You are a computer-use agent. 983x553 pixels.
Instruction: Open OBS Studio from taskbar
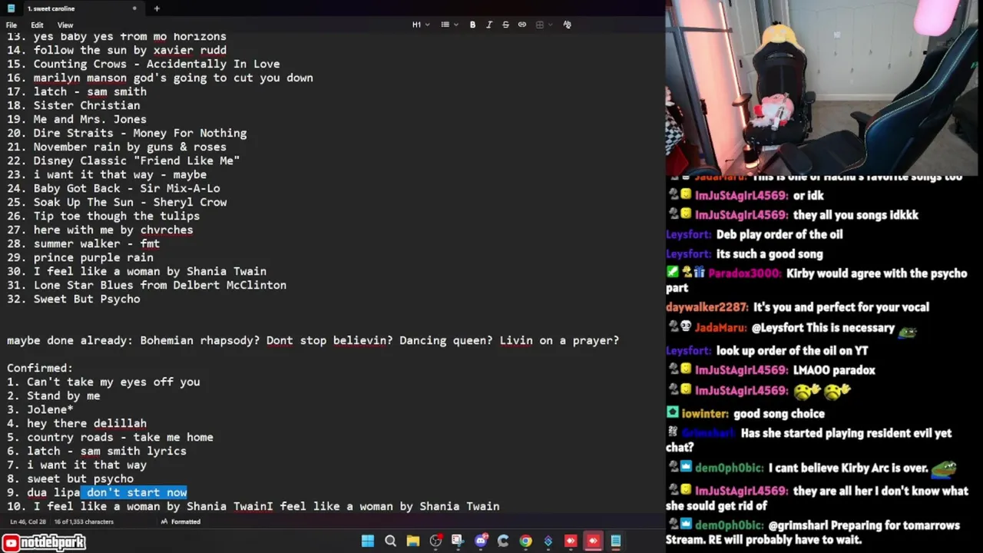[435, 541]
